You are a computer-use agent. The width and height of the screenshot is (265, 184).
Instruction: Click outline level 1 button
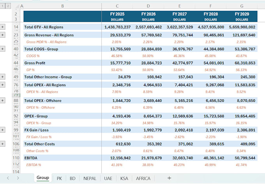pyautogui.click(x=3, y=6)
